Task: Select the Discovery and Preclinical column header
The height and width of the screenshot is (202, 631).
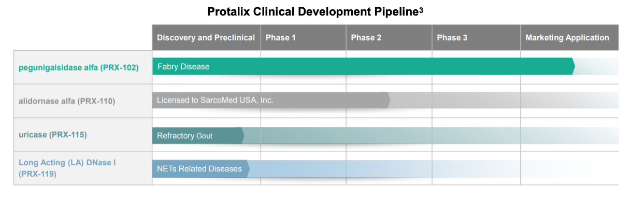Action: (206, 38)
